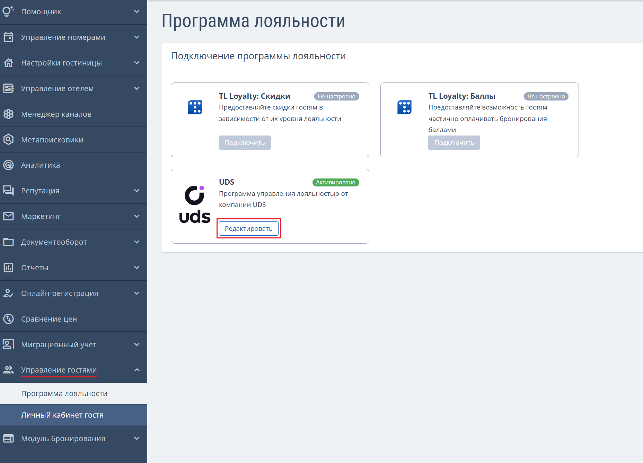Click the calendar icon for Управление номерами
Viewport: 643px width, 463px height.
(x=8, y=37)
